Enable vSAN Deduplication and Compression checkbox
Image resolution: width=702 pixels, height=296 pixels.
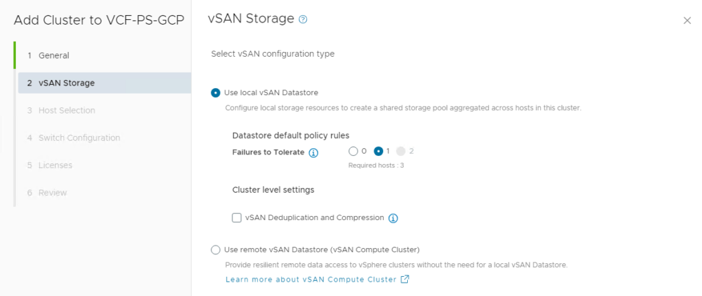pos(237,218)
